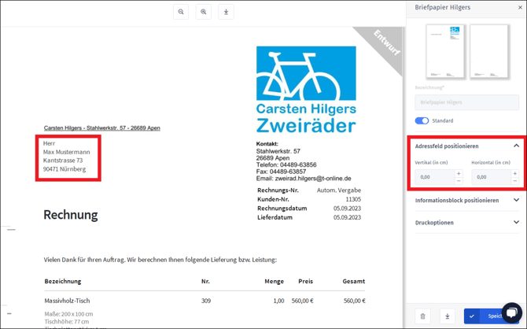Zoom out of the invoice preview
527x329 pixels.
[181, 12]
